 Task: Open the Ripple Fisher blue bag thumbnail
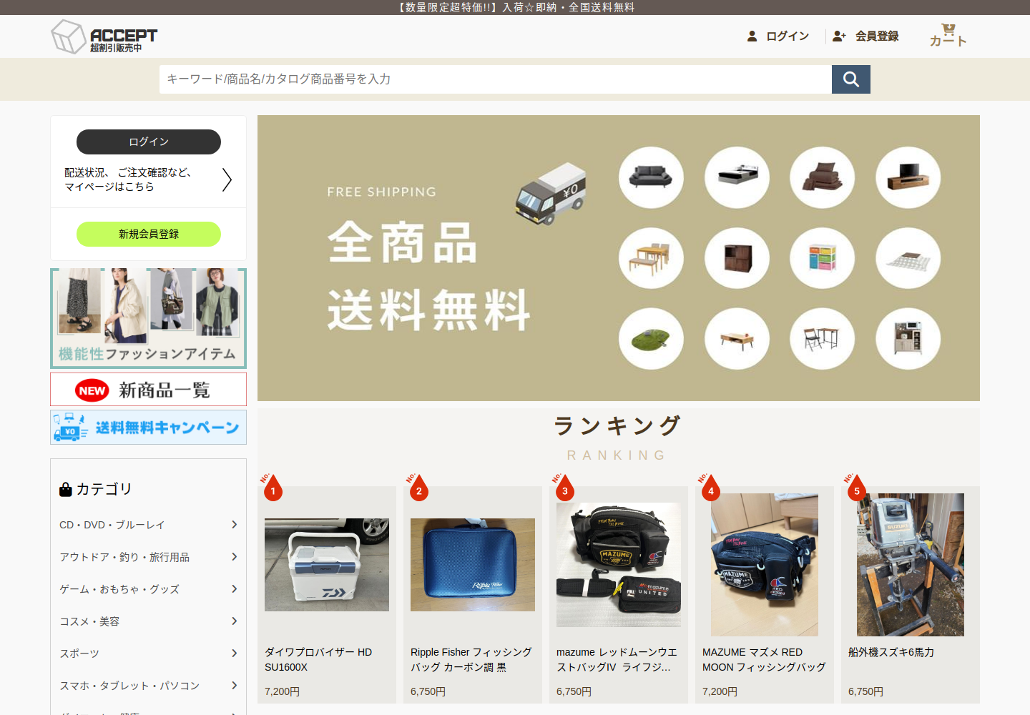coord(473,565)
